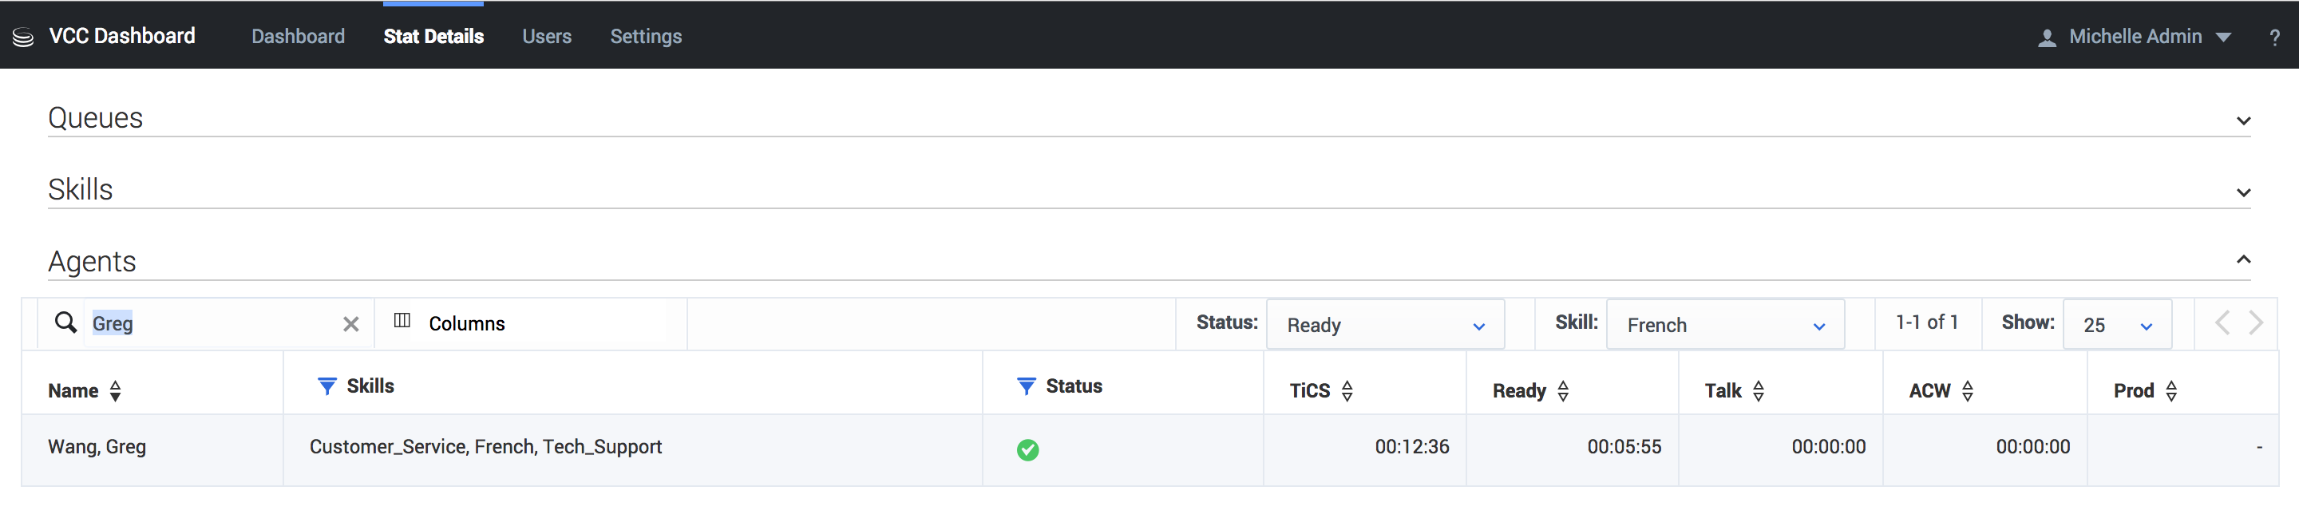2299x530 pixels.
Task: Expand the Queues section
Action: point(2243,121)
